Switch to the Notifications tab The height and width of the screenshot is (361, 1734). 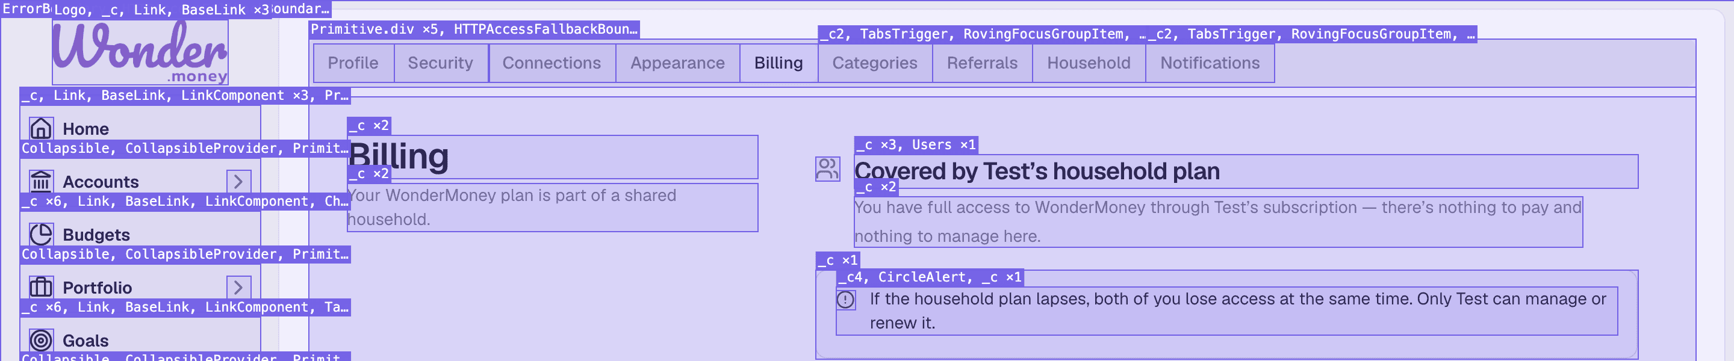[x=1210, y=63]
